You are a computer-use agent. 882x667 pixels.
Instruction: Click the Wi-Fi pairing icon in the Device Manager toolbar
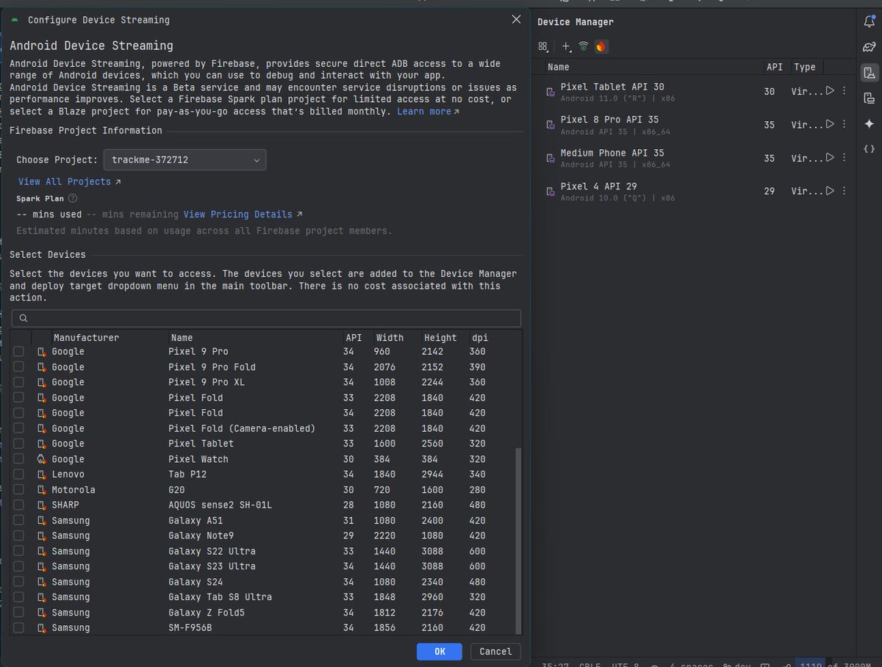584,46
